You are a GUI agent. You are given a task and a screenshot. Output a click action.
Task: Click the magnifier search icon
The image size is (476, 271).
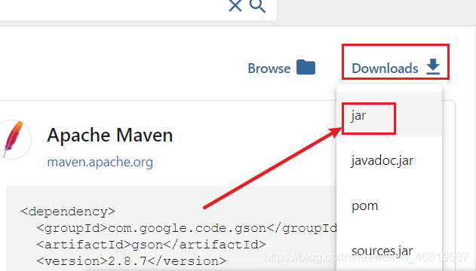[x=257, y=6]
